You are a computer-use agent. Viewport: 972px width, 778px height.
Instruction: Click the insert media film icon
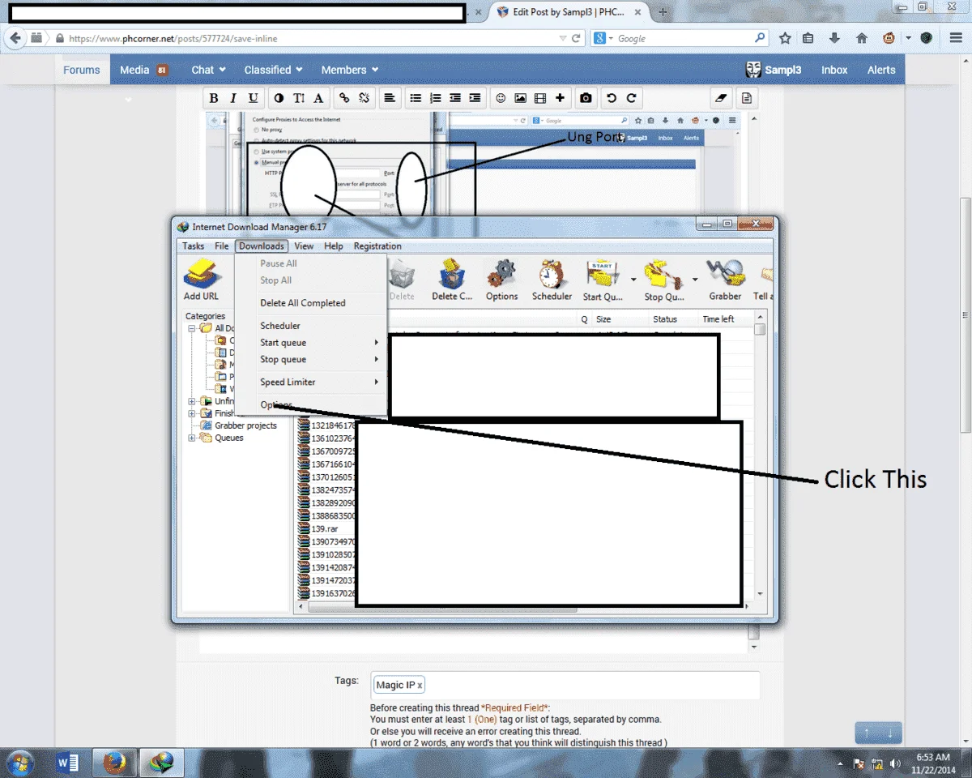tap(539, 98)
